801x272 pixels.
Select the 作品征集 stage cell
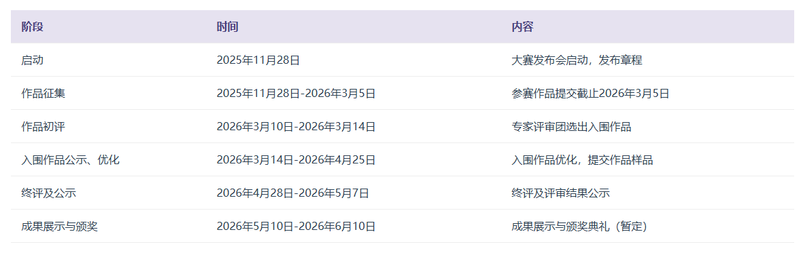(x=43, y=94)
